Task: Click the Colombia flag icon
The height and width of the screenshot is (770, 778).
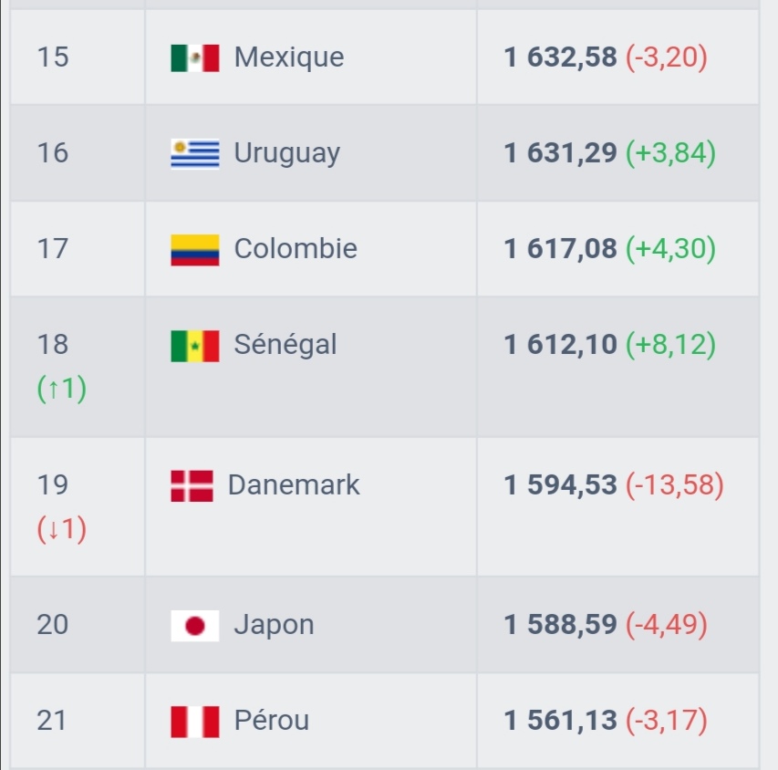Action: click(195, 250)
